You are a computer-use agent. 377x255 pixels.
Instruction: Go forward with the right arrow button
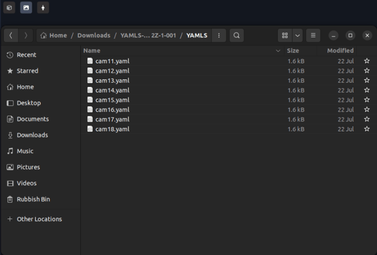pyautogui.click(x=25, y=35)
